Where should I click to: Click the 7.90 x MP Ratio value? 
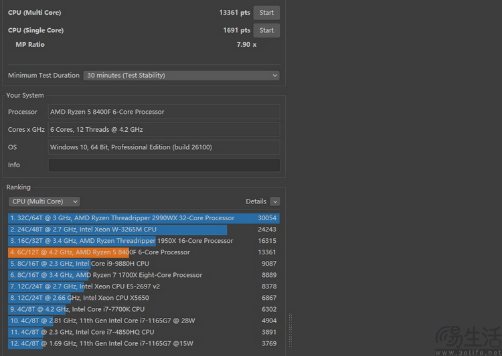pyautogui.click(x=246, y=45)
